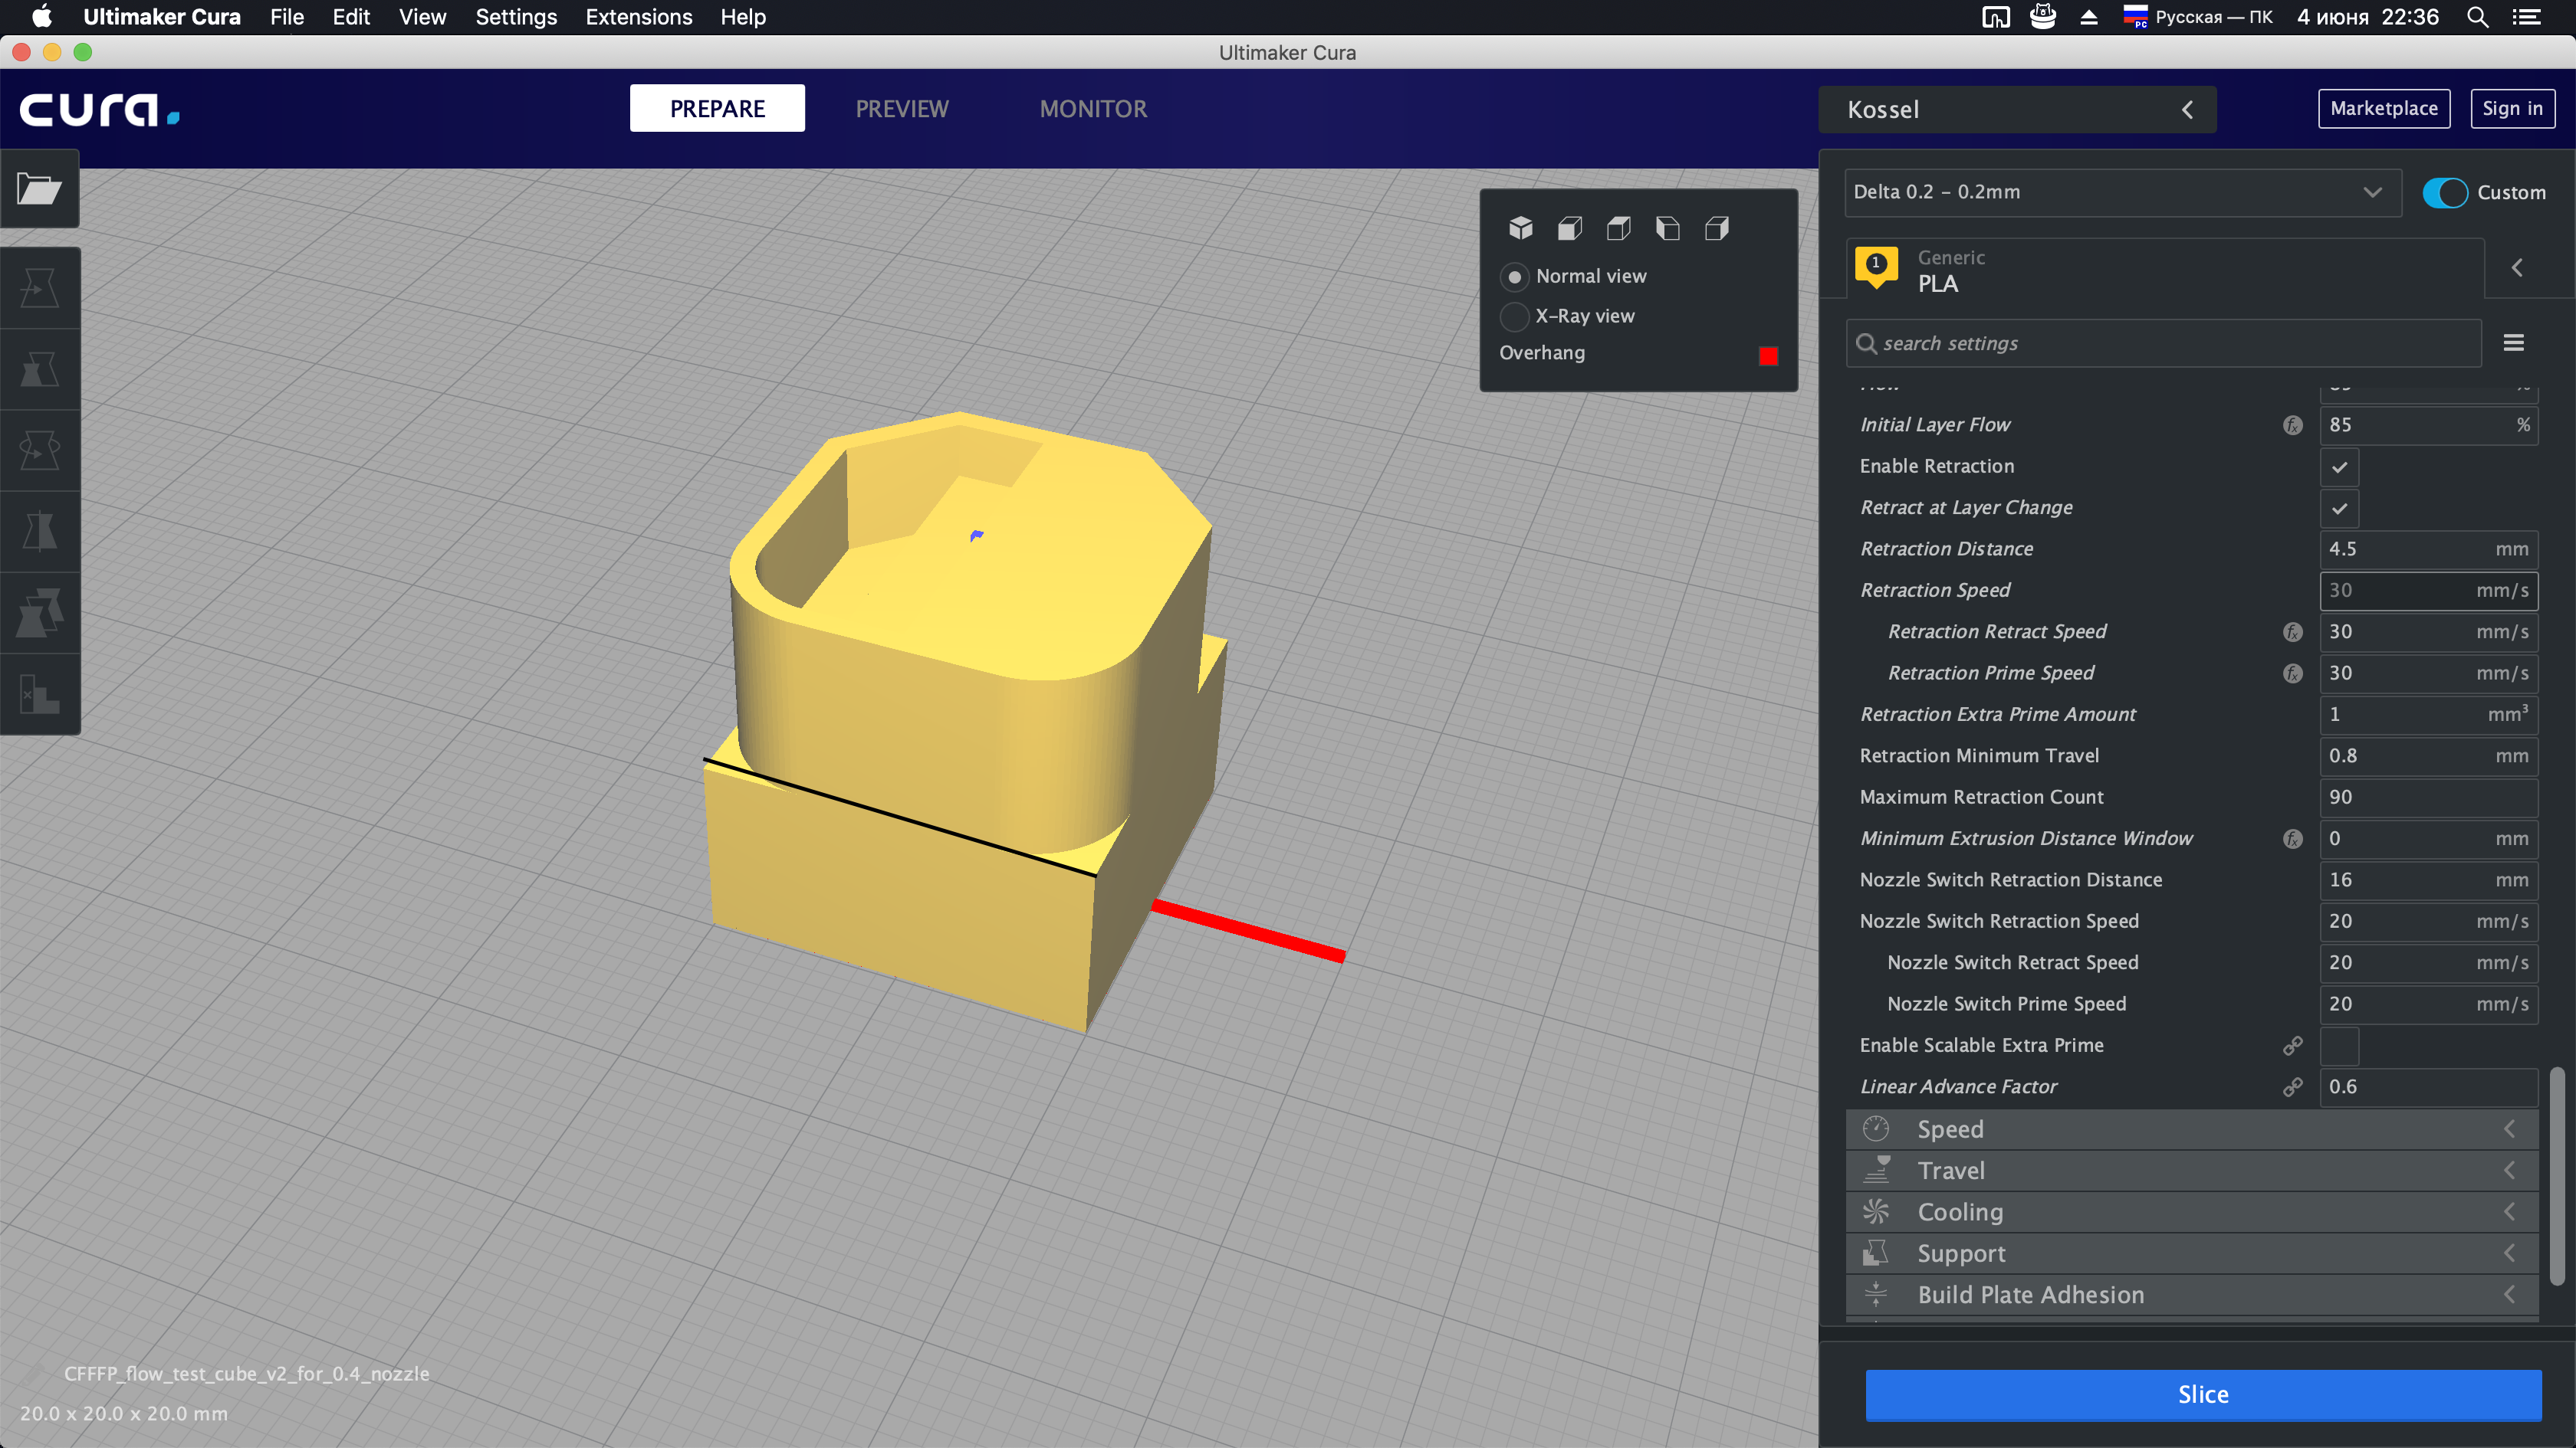Viewport: 2576px width, 1448px height.
Task: Click the red Overhang color swatch
Action: point(1767,355)
